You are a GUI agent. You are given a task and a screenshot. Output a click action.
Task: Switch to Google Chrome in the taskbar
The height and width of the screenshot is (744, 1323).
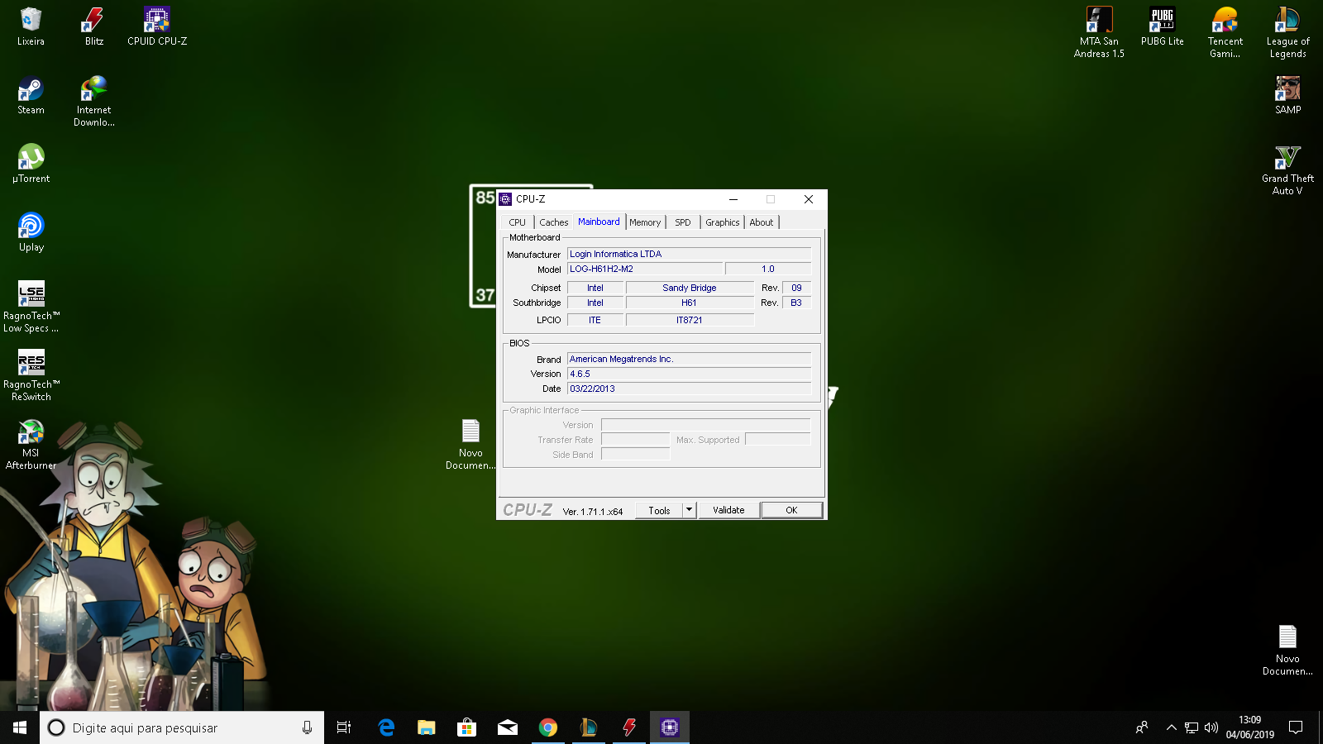[x=548, y=727]
